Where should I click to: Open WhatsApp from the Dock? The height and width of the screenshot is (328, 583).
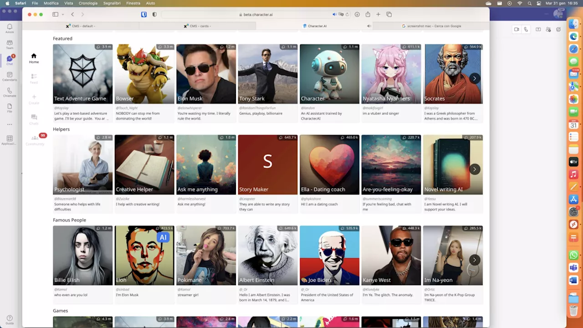coord(573,255)
